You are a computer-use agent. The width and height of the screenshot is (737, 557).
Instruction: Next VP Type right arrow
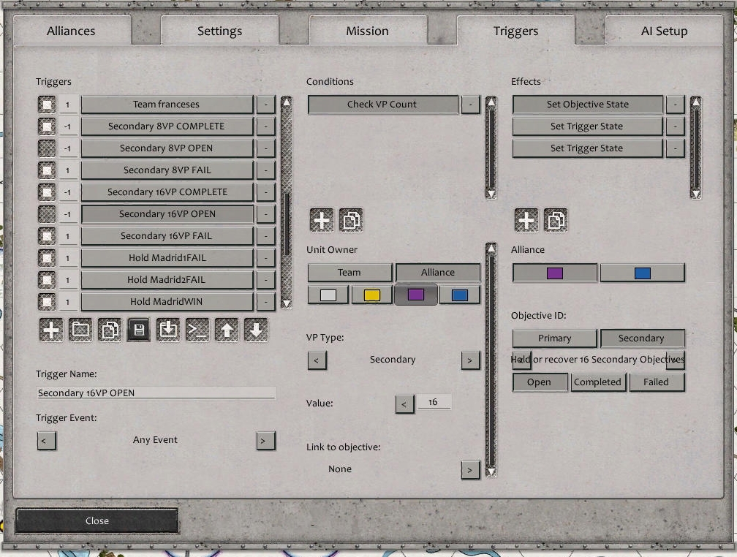coord(471,360)
